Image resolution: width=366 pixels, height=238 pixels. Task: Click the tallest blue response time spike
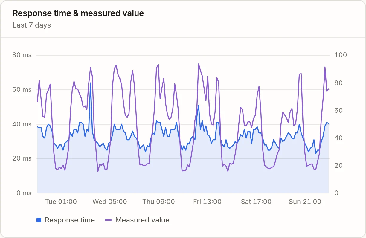point(91,83)
